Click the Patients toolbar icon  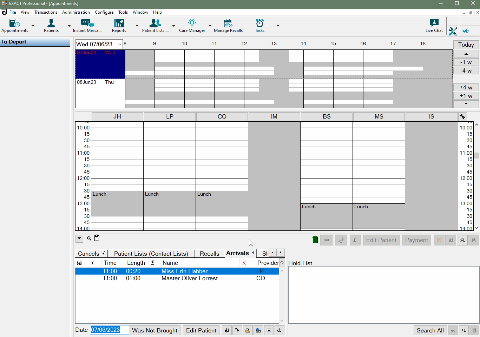51,26
